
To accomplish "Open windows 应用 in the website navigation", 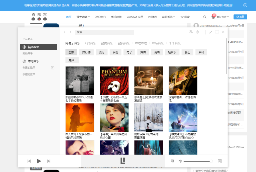I will (135, 17).
